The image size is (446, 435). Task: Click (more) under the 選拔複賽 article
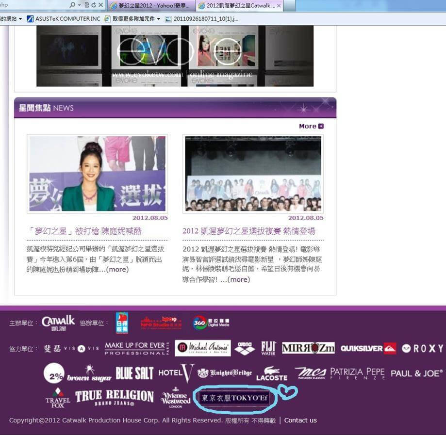coord(239,279)
